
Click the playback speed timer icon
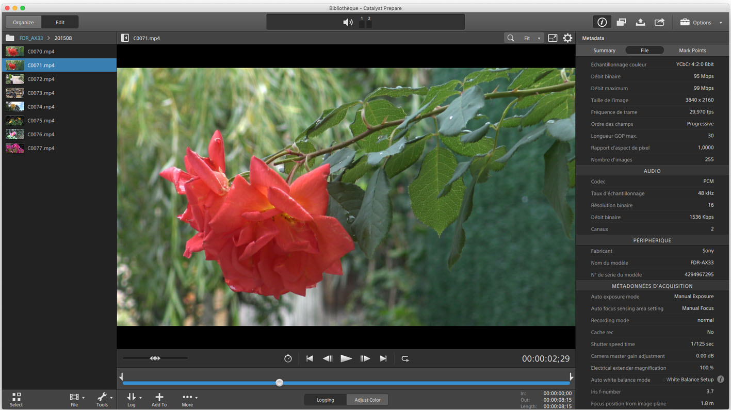288,358
